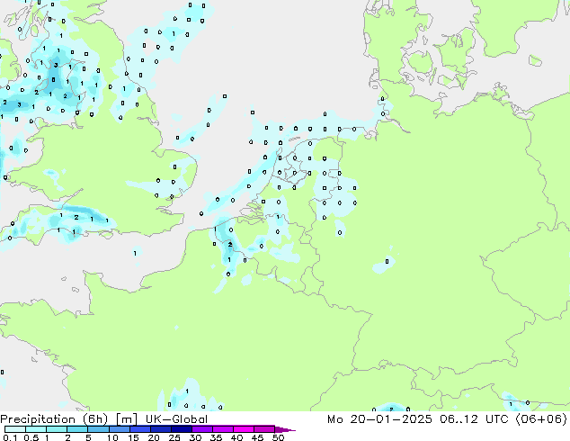570x441 pixels.
Task: Click the '20' legend scale label
Action: (154, 437)
